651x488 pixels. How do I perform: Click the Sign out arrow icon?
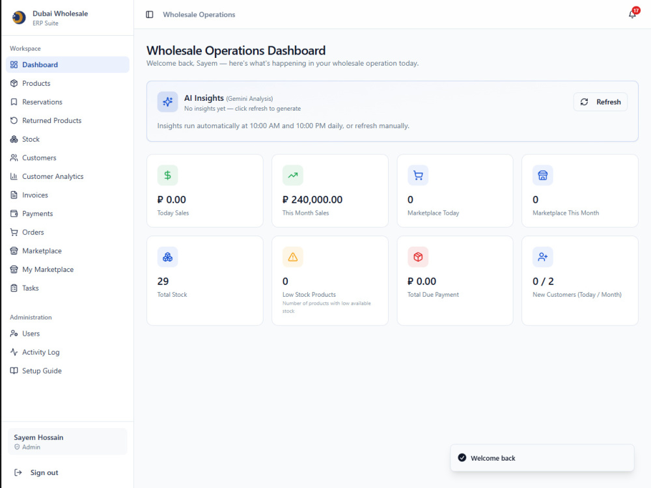pos(18,472)
